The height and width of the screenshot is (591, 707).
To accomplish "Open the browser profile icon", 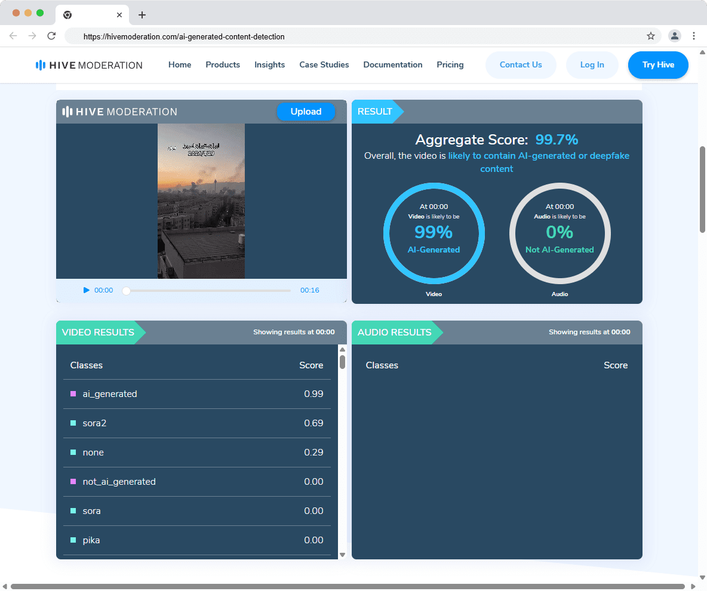I will [674, 36].
